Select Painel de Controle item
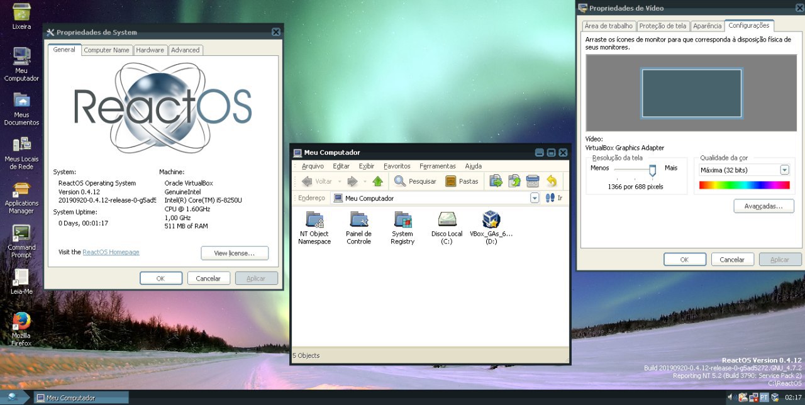 (x=358, y=228)
